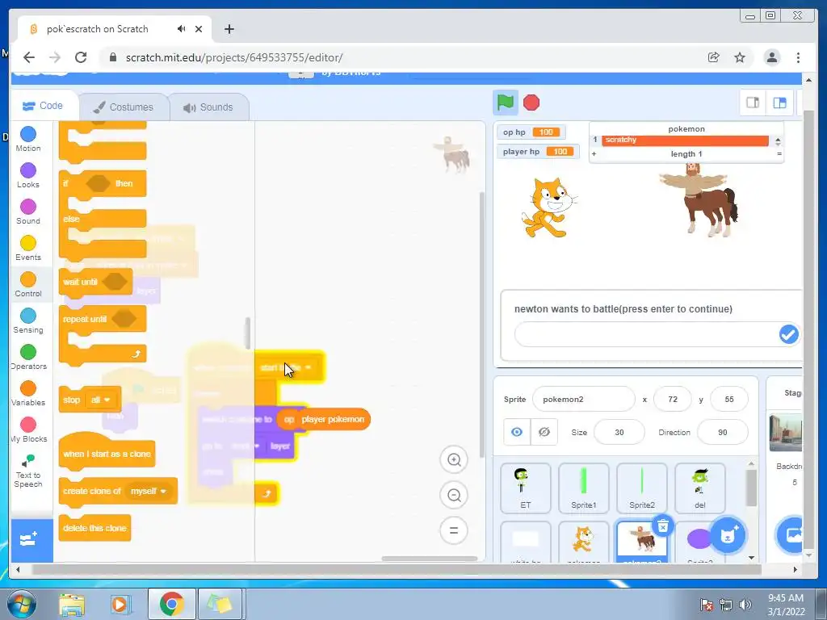Show the sprite with the eye icon
Image resolution: width=827 pixels, height=620 pixels.
517,432
